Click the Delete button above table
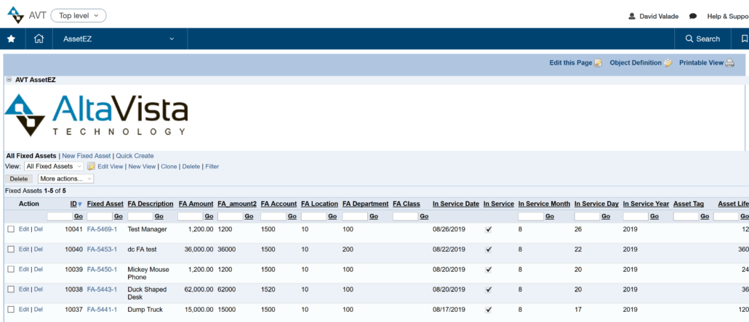749x322 pixels. 19,178
